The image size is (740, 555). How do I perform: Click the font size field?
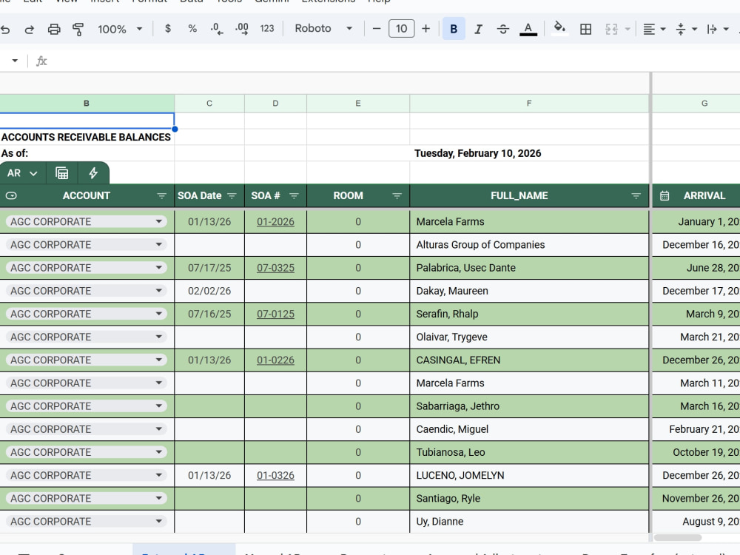[401, 29]
